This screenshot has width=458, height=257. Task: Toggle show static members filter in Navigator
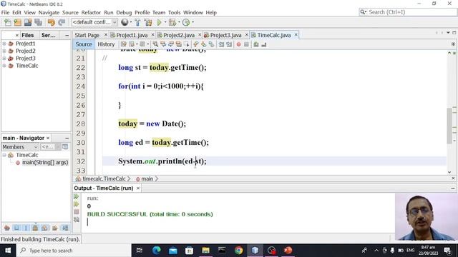tap(26, 228)
